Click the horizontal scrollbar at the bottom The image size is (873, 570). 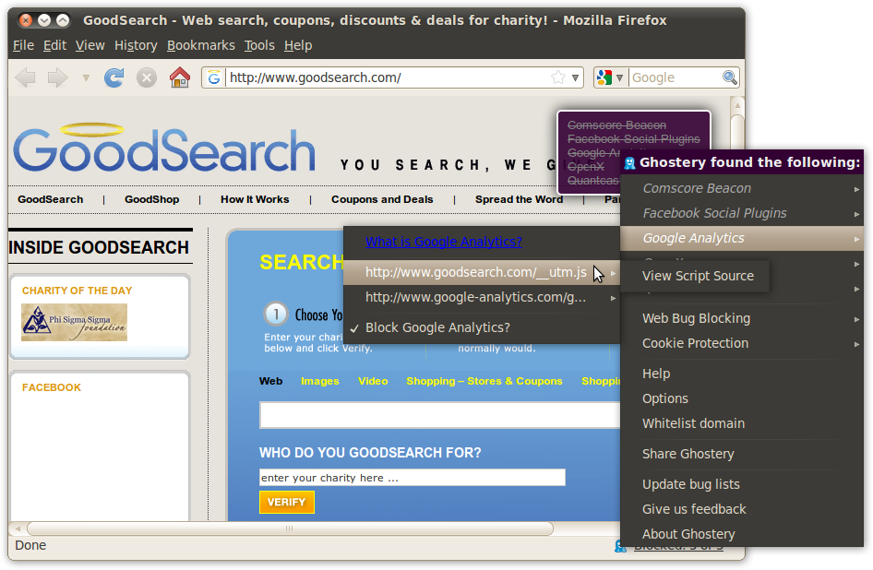click(290, 528)
